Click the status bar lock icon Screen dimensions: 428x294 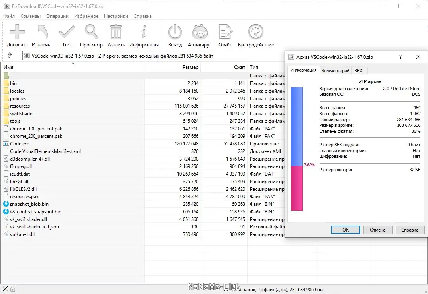(13, 289)
